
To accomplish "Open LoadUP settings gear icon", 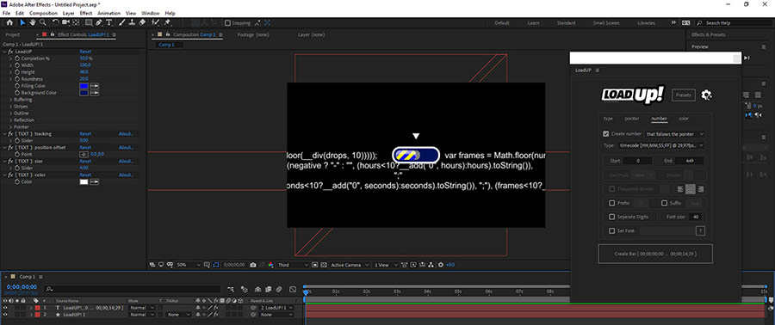I will 706,95.
